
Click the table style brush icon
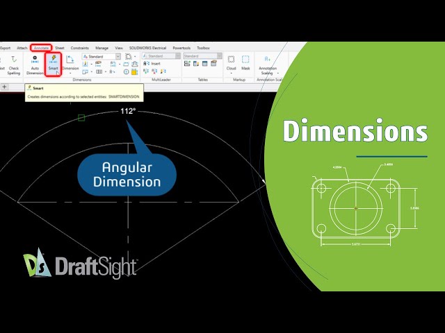[x=213, y=63]
